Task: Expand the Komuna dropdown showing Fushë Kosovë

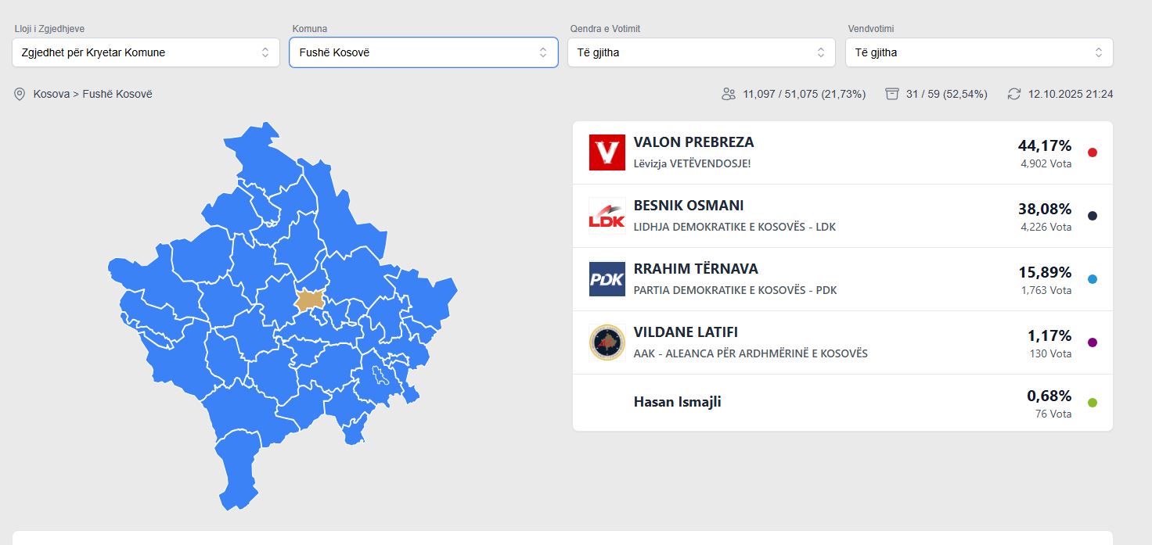Action: click(x=423, y=52)
